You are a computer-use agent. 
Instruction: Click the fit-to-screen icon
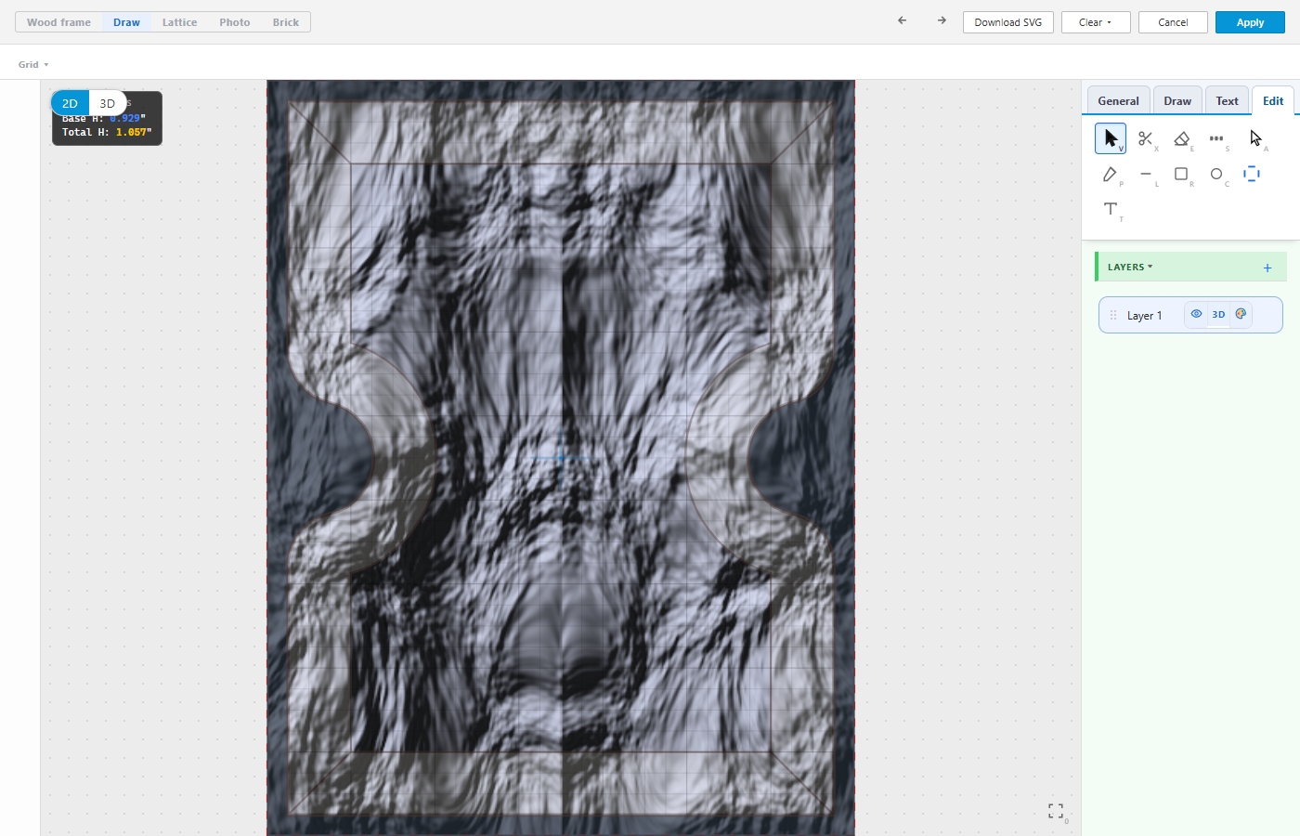coord(1056,811)
